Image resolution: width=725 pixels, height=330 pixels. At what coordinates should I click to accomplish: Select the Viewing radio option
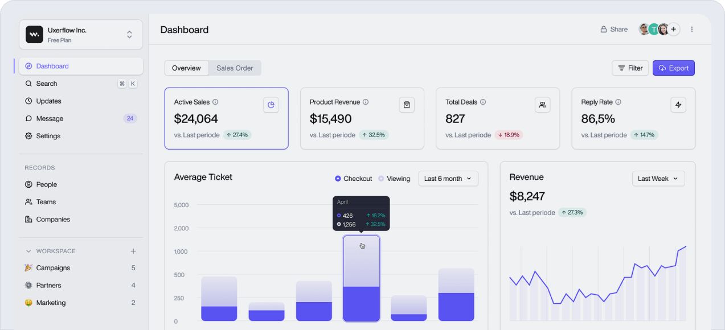point(382,179)
